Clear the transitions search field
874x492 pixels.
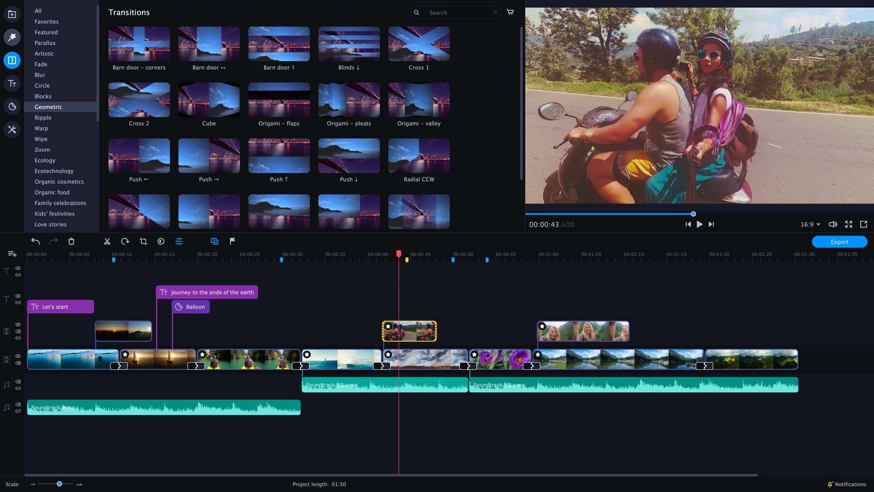pyautogui.click(x=495, y=12)
